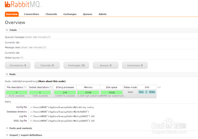Click the Connections: 0 button
Screen dimensions: 198x139
[18, 65]
